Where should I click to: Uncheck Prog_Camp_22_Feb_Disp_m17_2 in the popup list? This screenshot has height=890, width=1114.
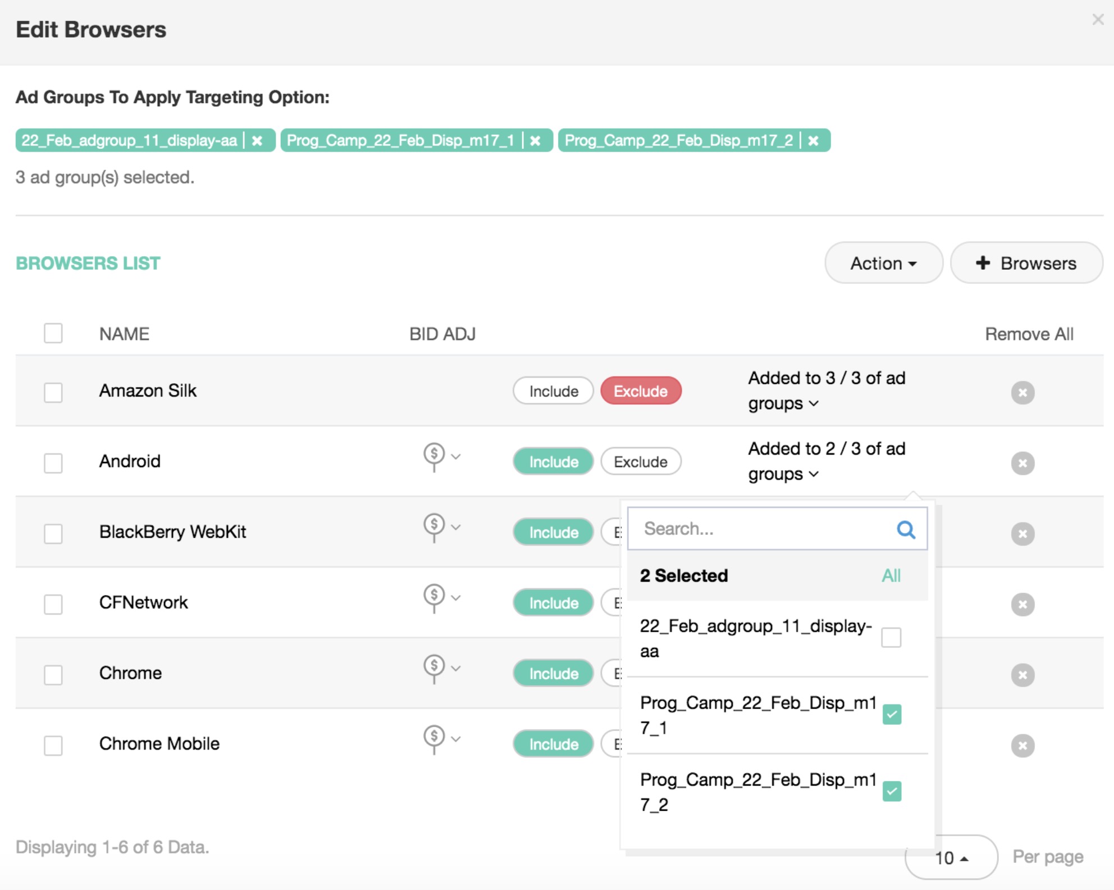(x=892, y=791)
